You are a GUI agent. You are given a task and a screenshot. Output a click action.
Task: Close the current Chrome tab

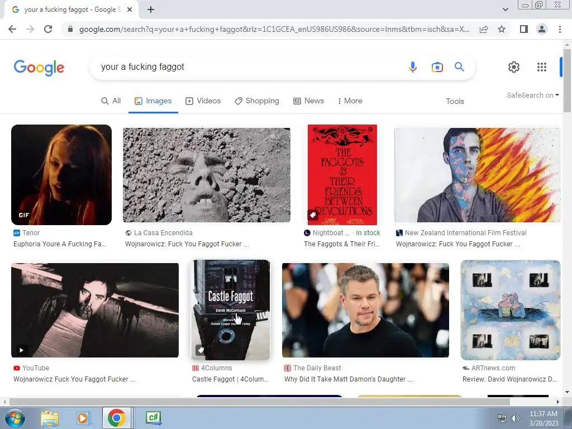coord(130,9)
